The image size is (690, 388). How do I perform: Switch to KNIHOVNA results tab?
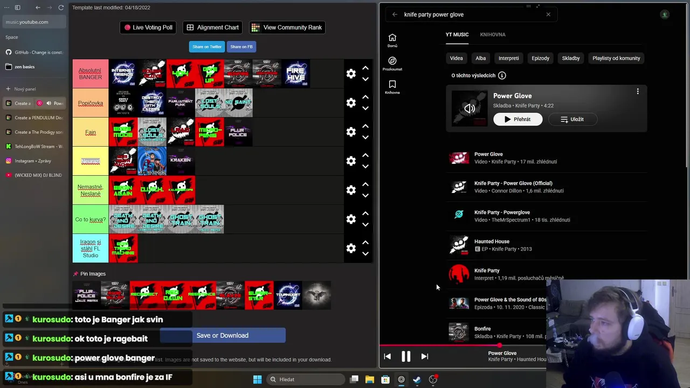pos(493,34)
